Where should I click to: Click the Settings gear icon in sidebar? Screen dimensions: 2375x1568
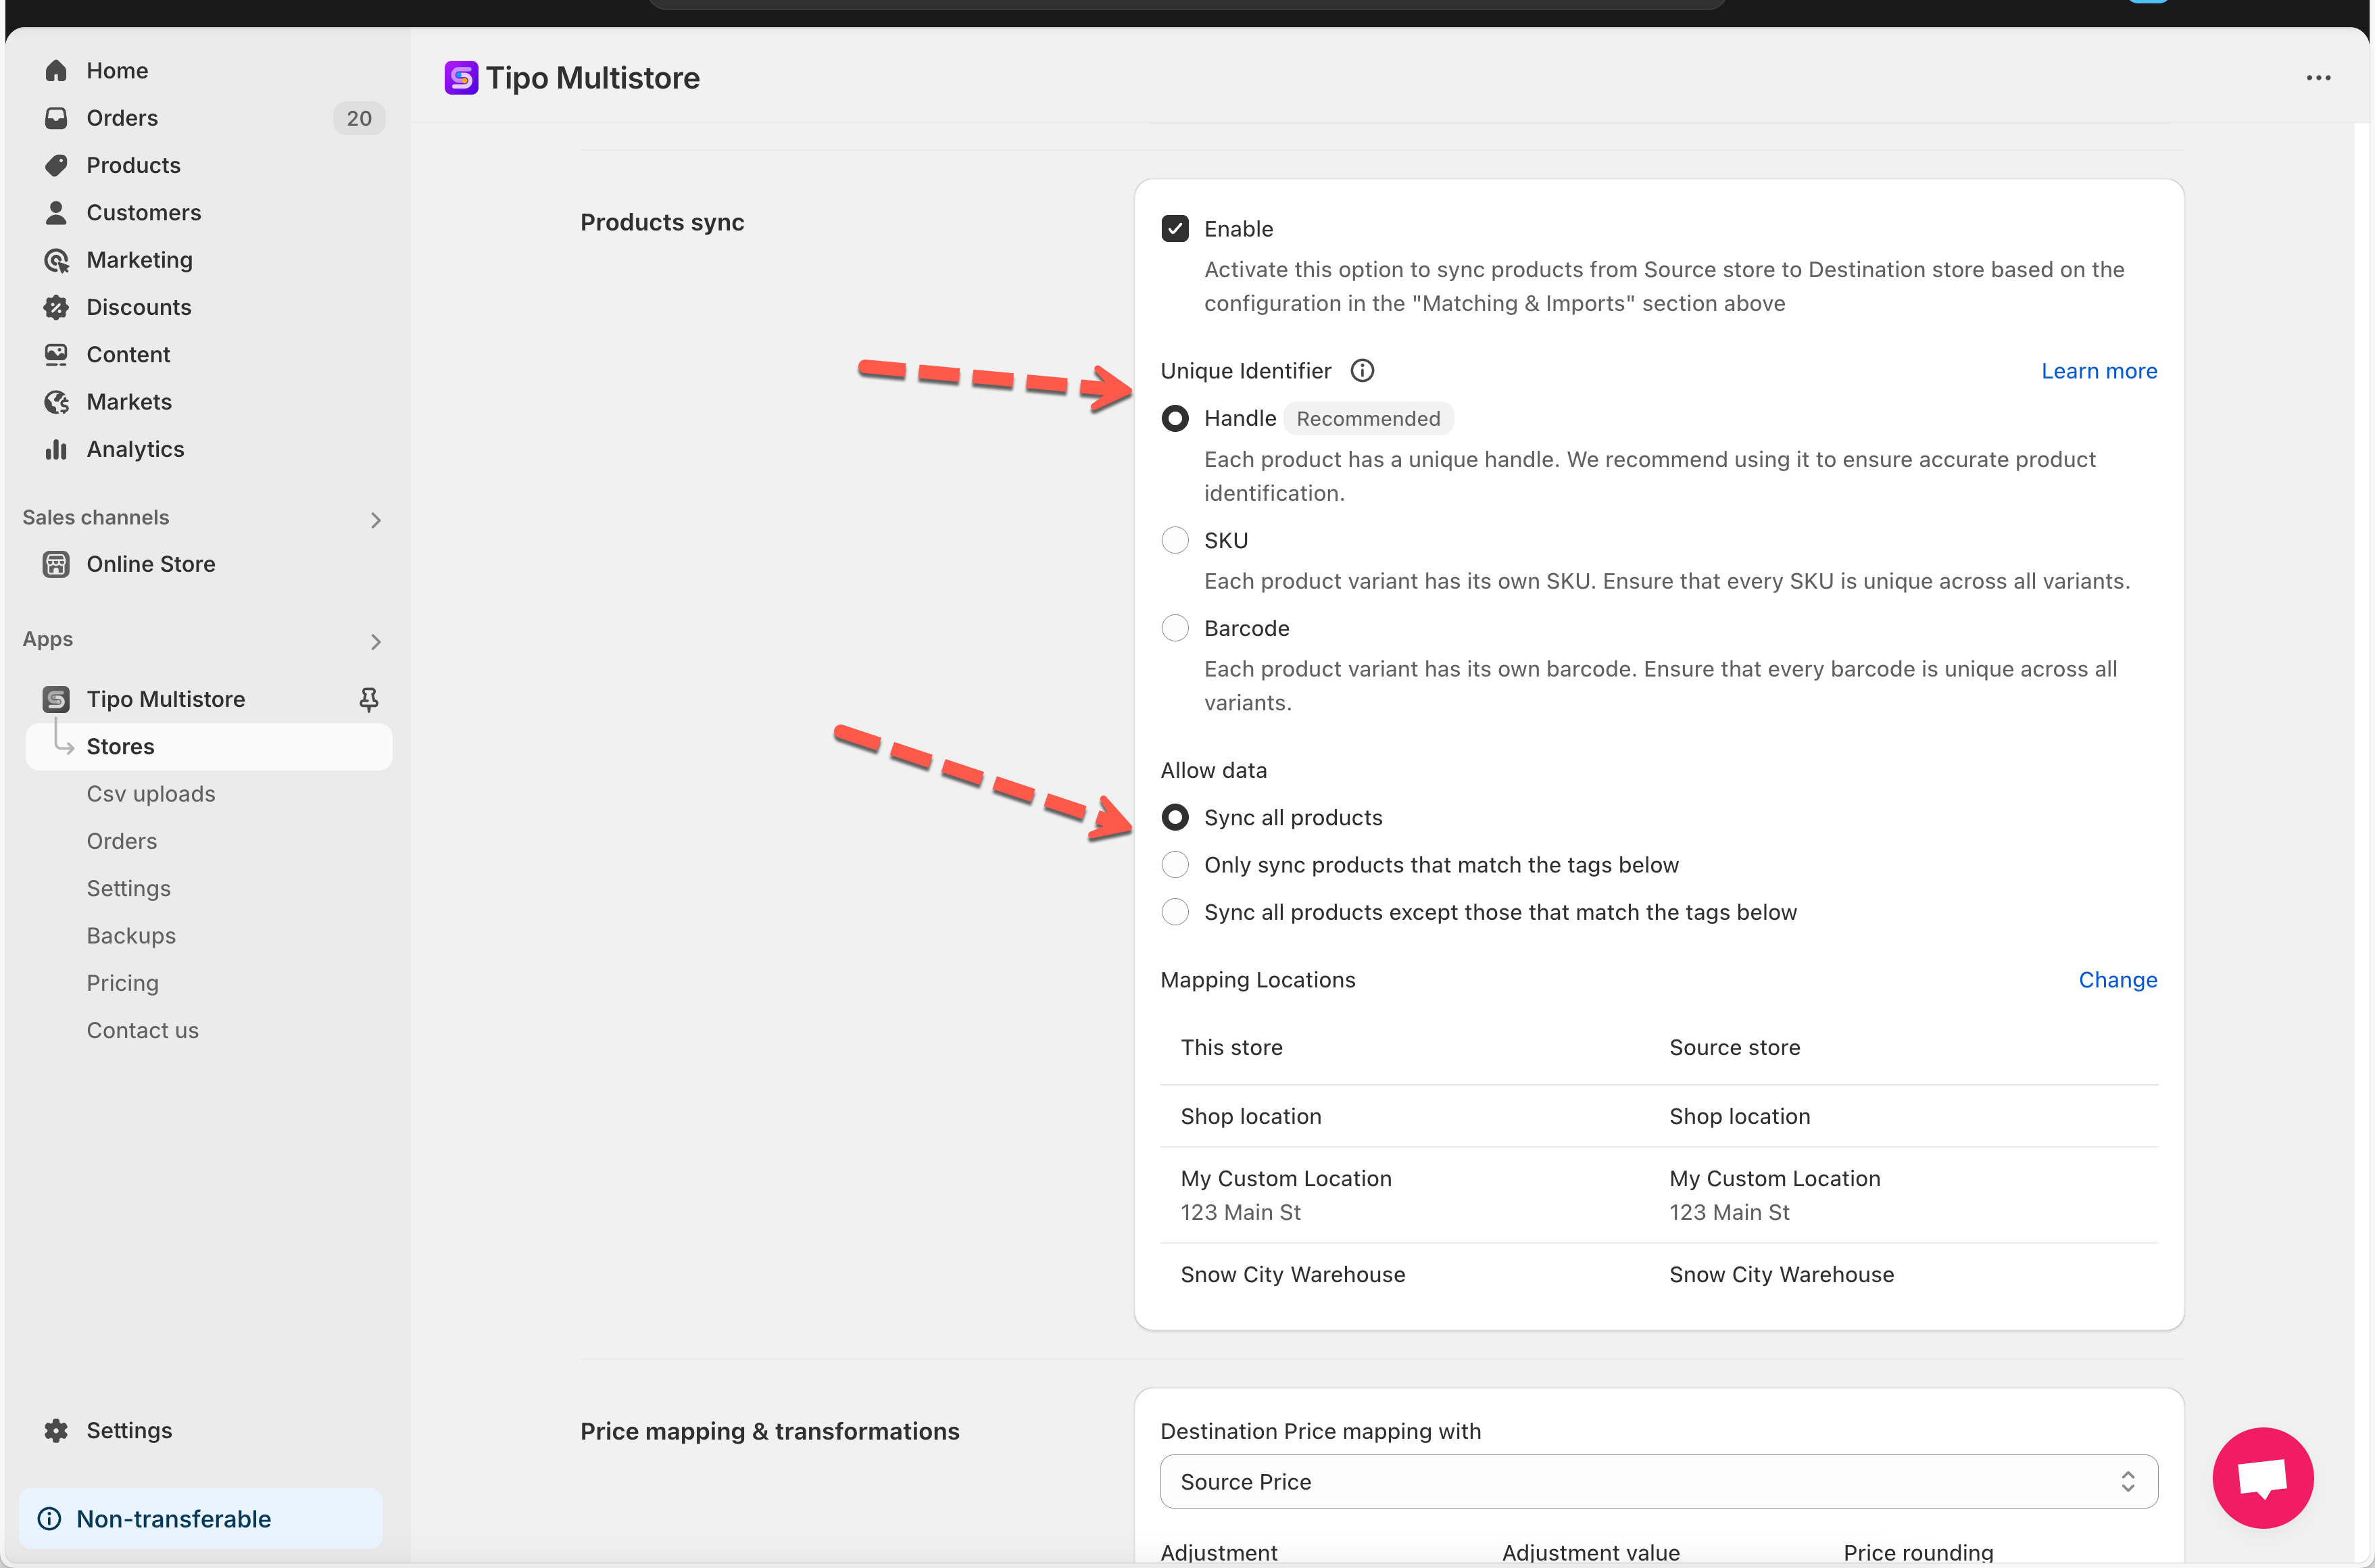[56, 1430]
